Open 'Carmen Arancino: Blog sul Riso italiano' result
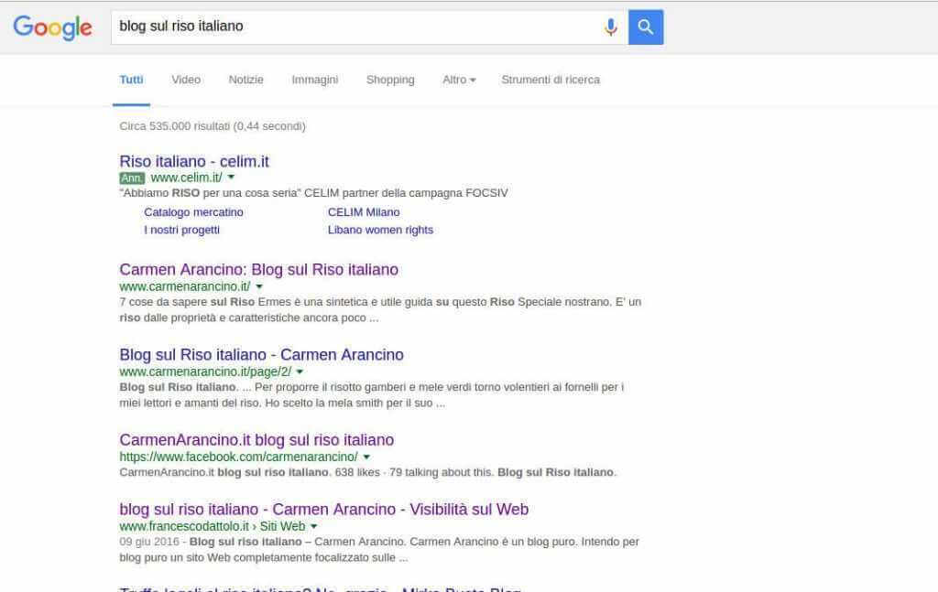This screenshot has width=938, height=592. coord(258,269)
